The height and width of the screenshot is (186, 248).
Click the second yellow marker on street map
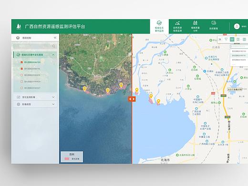[x=151, y=96]
